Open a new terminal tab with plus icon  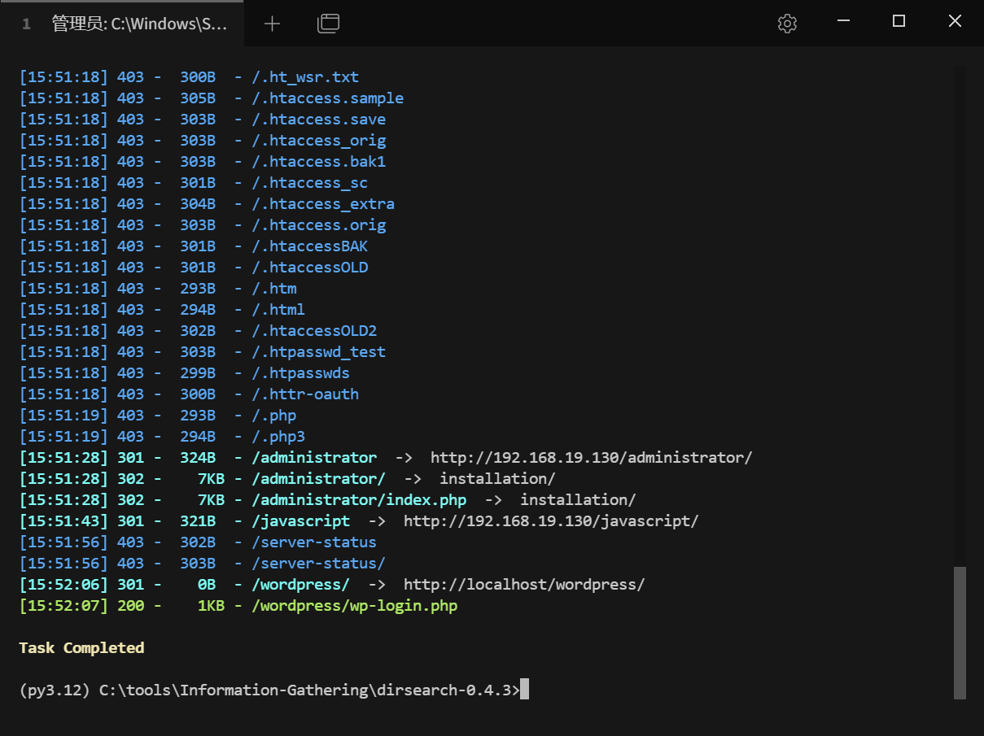(272, 24)
